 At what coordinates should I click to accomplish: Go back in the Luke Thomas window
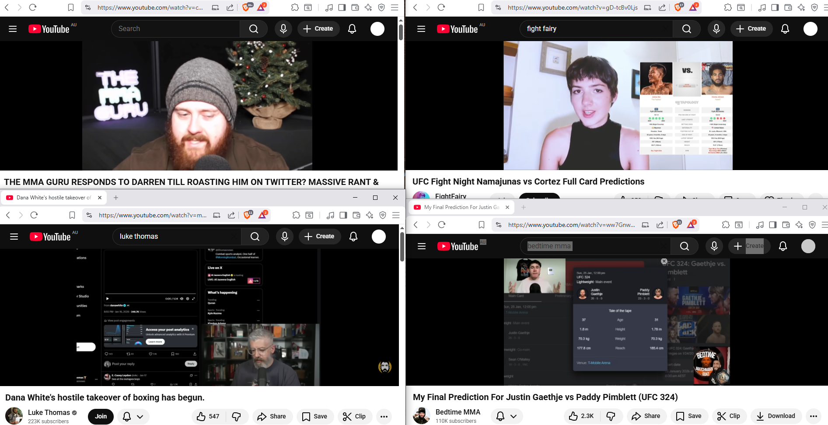click(x=8, y=215)
